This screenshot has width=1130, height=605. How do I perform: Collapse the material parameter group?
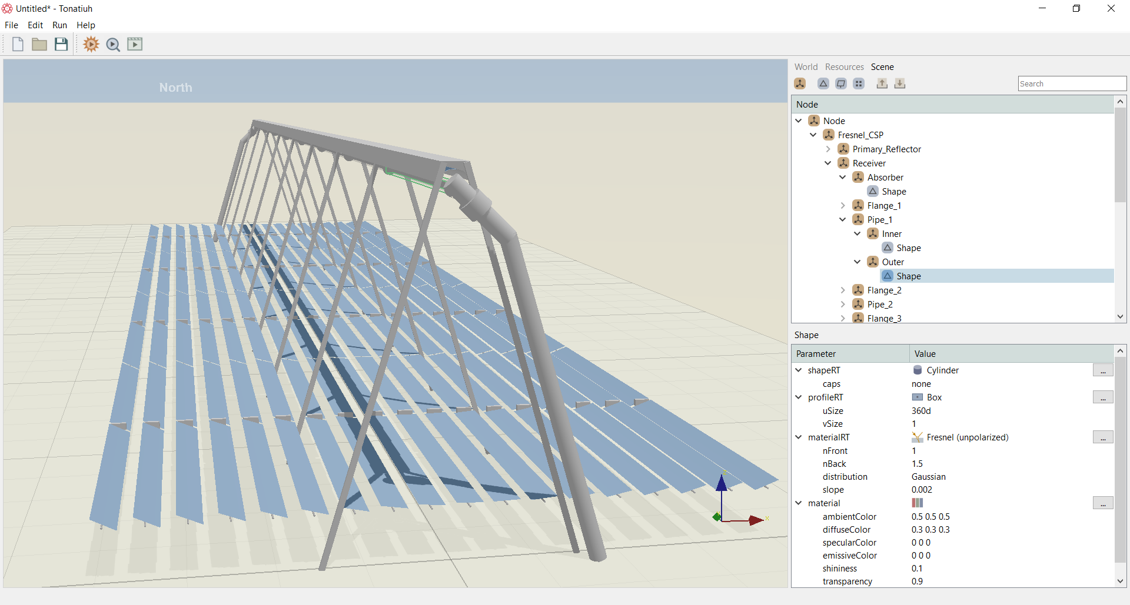(x=799, y=503)
